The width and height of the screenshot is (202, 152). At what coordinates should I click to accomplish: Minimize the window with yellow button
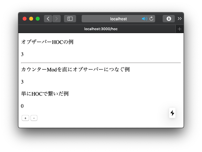click(31, 19)
